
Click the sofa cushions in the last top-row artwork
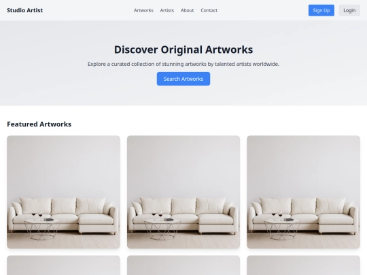click(303, 206)
